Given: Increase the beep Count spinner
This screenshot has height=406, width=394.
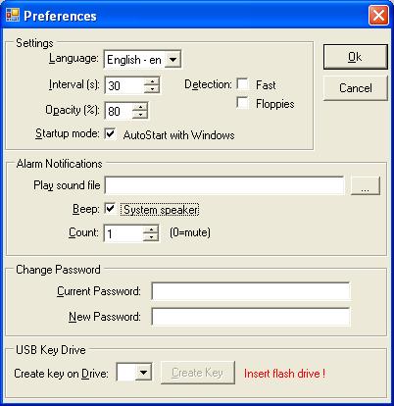Looking at the screenshot, I should click(x=151, y=229).
